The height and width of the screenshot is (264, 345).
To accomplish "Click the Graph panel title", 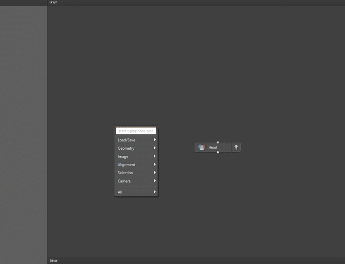I will coord(53,2).
